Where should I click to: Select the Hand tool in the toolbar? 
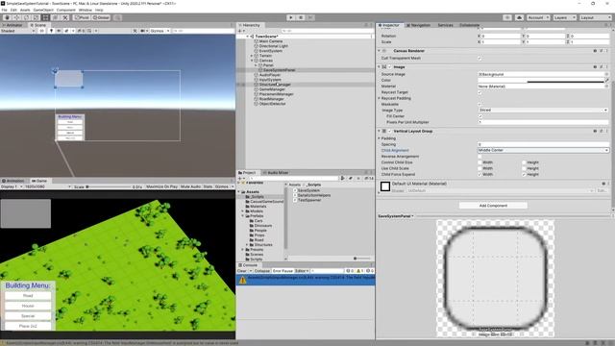(7, 17)
